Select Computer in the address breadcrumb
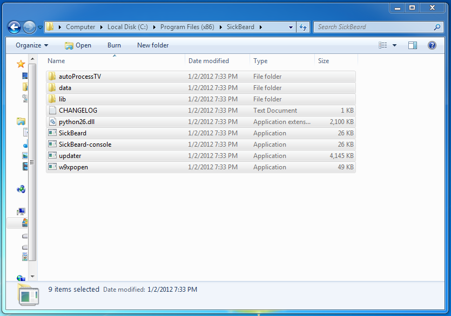The image size is (451, 316). 80,27
